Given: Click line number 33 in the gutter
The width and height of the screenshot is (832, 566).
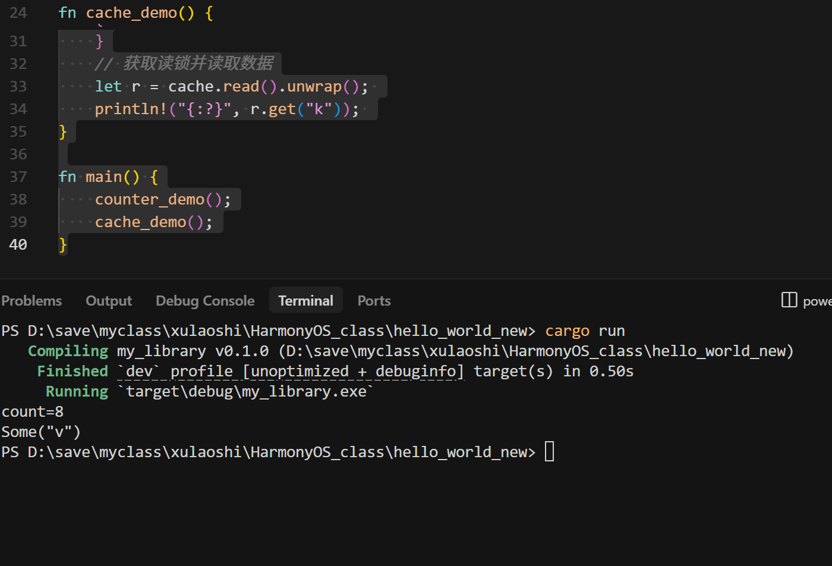Looking at the screenshot, I should click(18, 87).
